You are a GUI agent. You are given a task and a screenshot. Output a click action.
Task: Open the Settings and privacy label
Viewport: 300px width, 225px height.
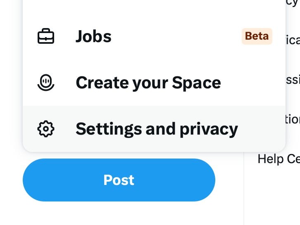tap(157, 129)
